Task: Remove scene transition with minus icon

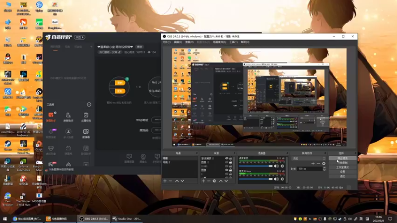Action: pyautogui.click(x=318, y=164)
